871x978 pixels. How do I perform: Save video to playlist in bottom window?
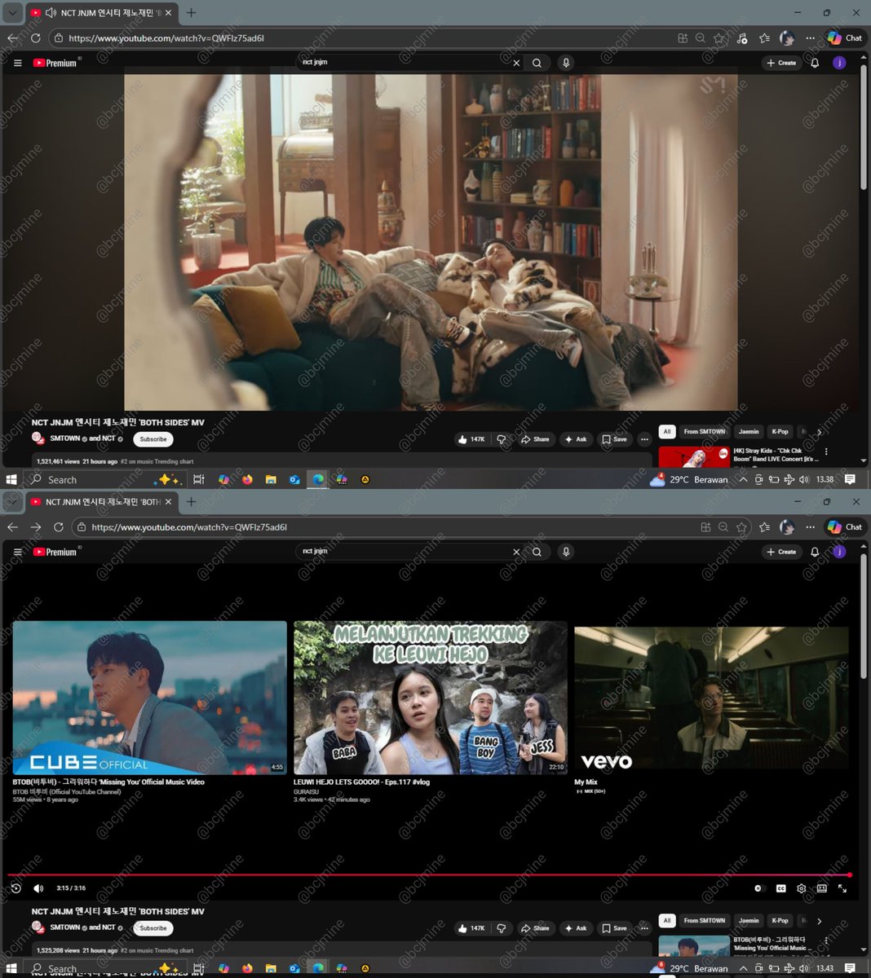point(614,928)
